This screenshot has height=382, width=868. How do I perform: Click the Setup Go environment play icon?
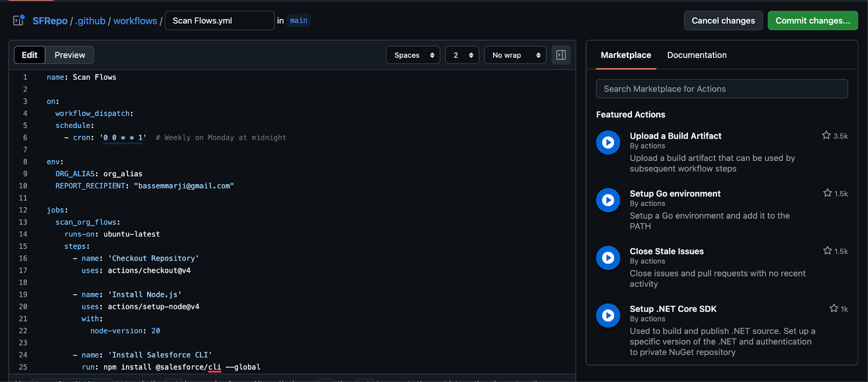coord(608,200)
